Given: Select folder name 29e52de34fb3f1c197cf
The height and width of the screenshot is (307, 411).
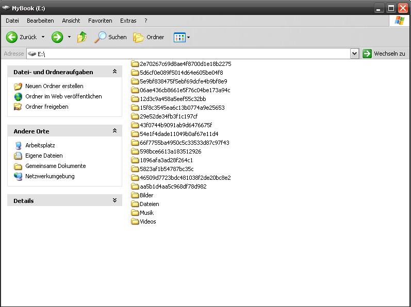Looking at the screenshot, I should pos(169,116).
